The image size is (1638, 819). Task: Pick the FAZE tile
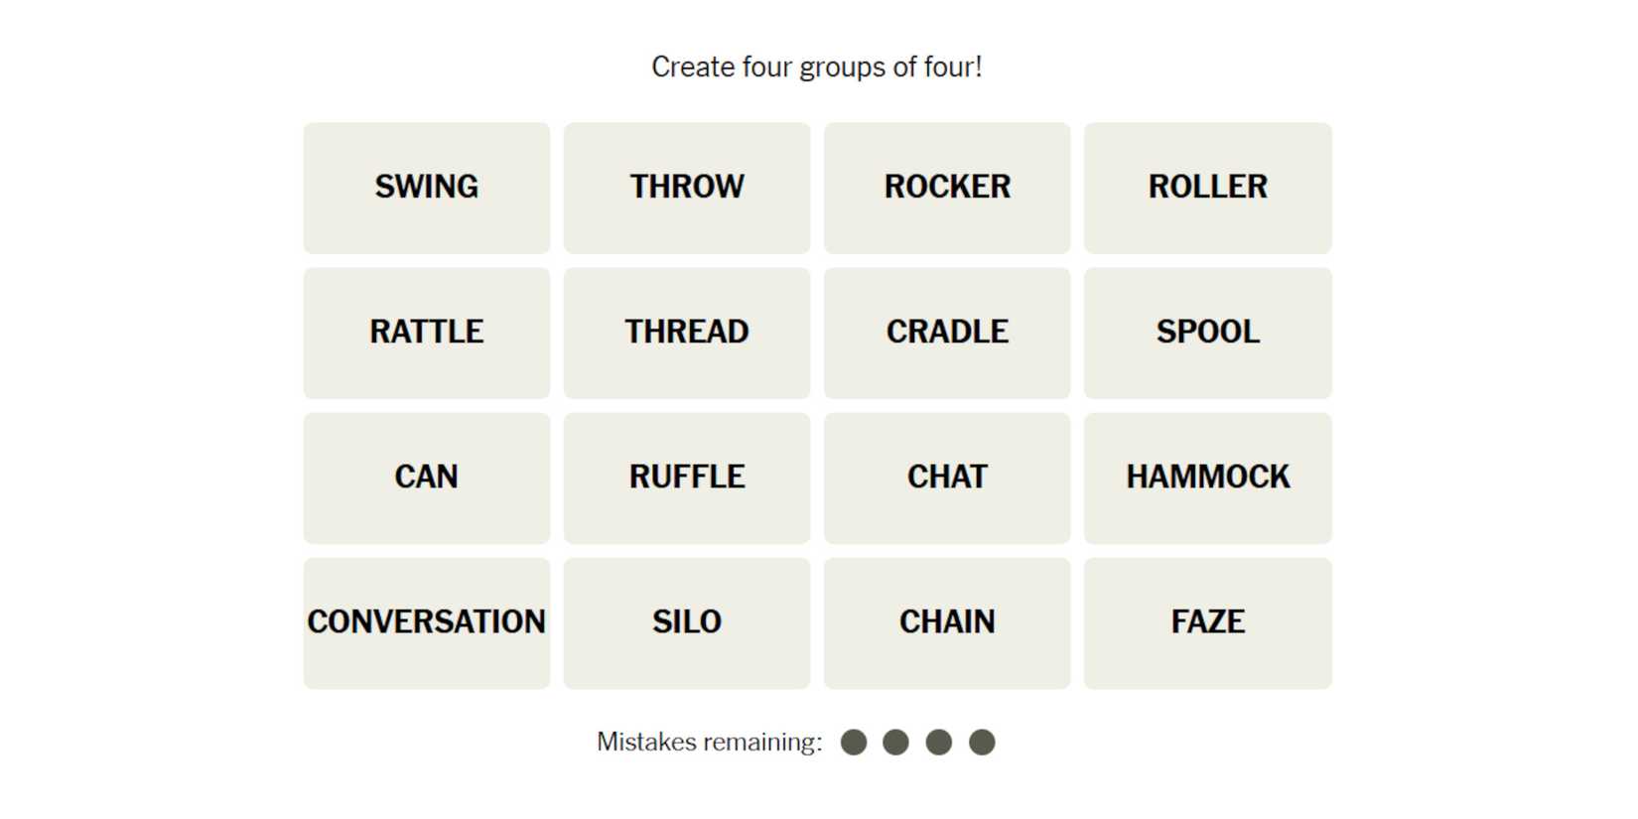coord(1207,622)
